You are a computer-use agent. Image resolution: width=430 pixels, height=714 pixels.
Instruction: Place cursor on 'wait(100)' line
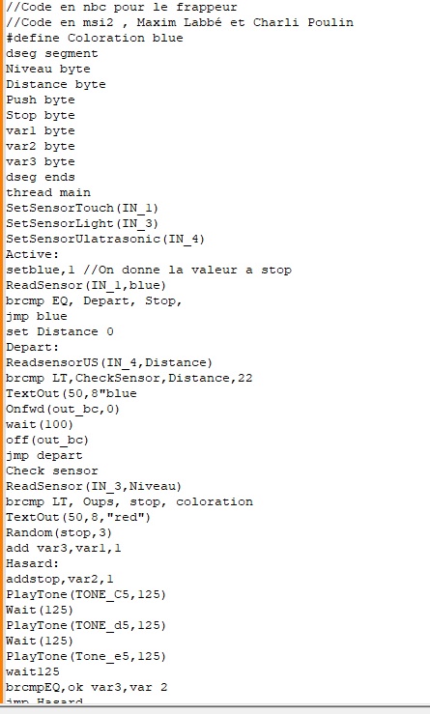(40, 424)
